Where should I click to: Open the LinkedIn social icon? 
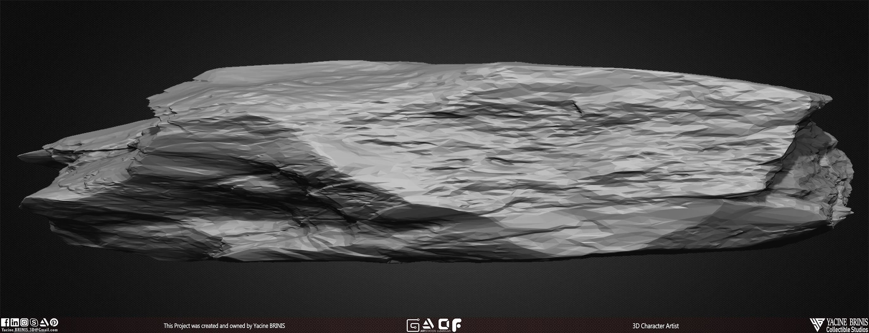click(15, 323)
